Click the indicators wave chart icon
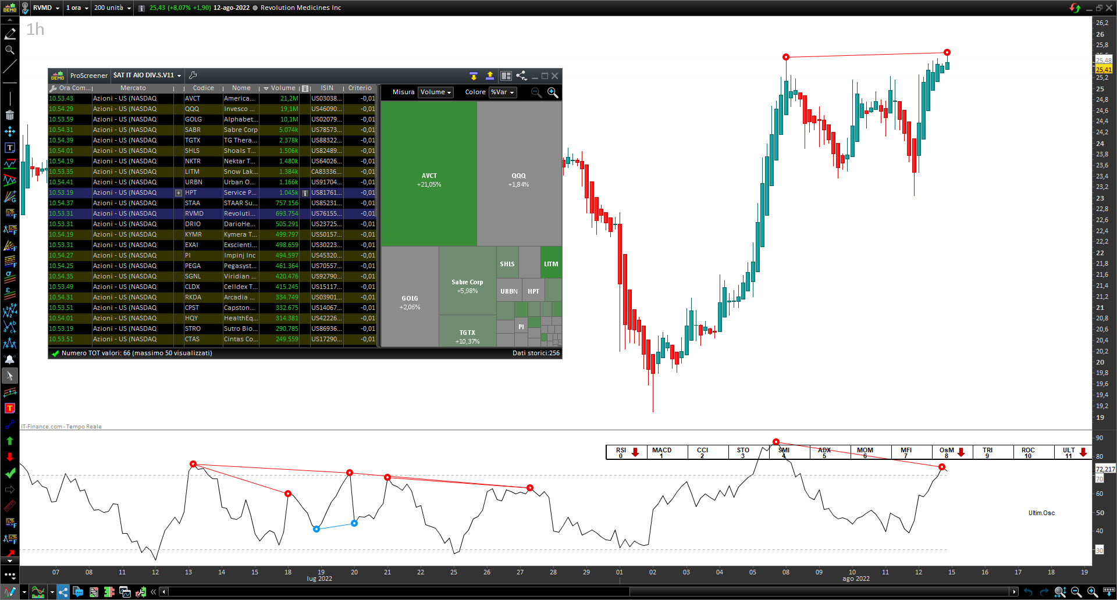The image size is (1117, 600). [x=38, y=592]
